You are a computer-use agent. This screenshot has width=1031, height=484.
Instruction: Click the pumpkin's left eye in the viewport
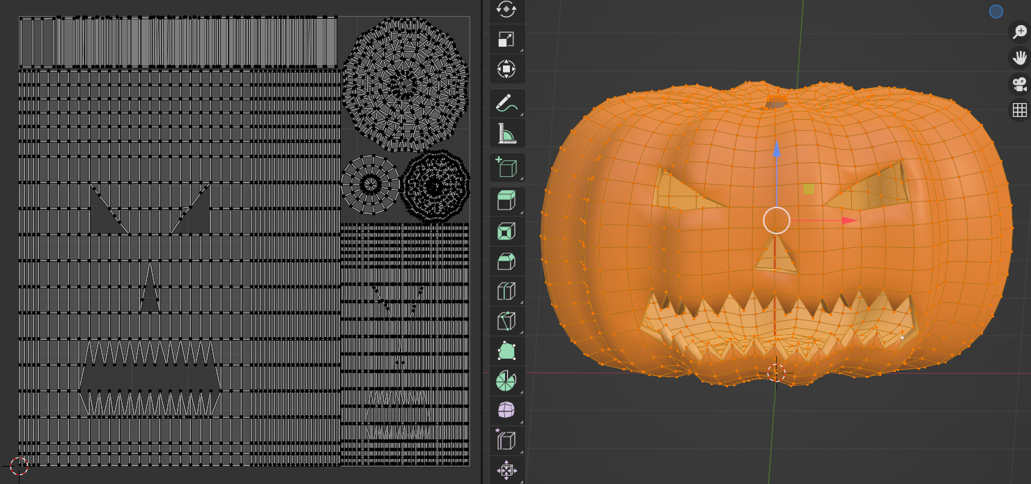coord(684,189)
